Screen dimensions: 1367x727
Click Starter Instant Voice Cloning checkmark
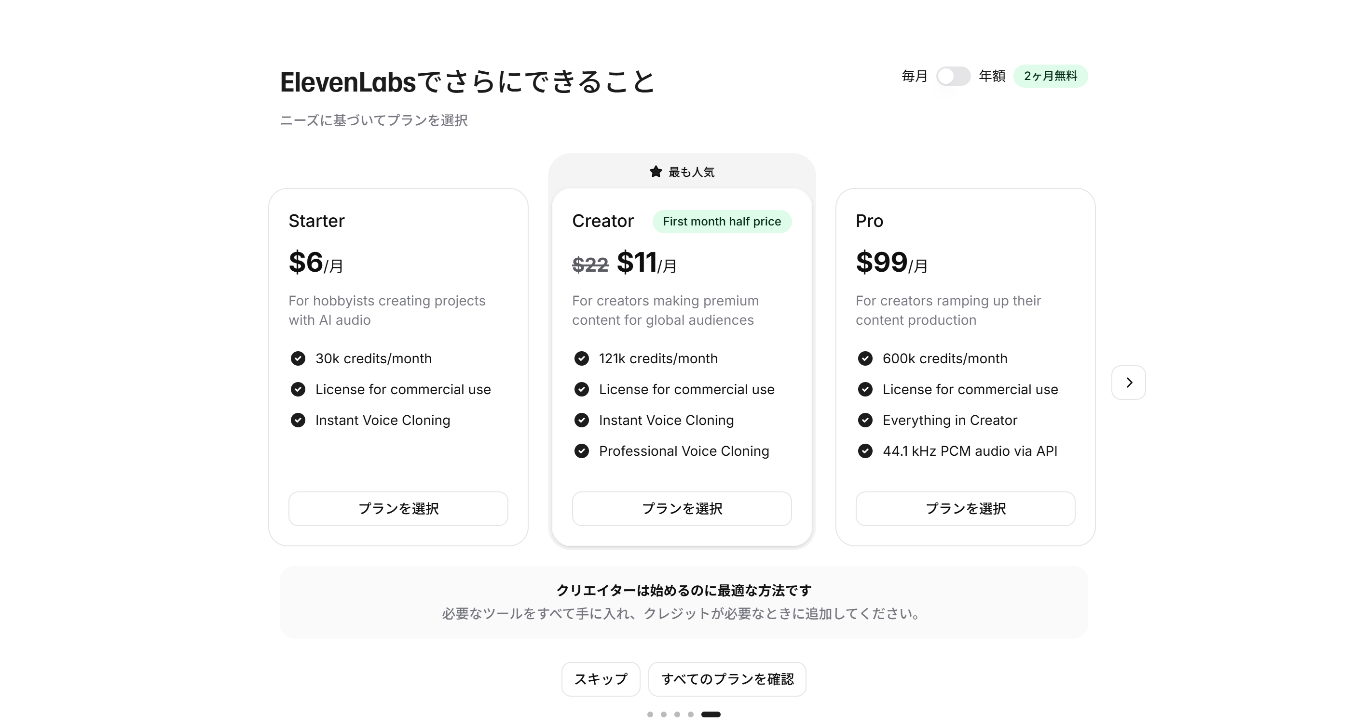click(x=298, y=420)
